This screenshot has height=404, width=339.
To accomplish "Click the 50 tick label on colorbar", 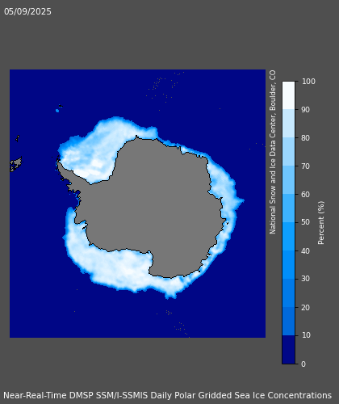I will point(306,222).
